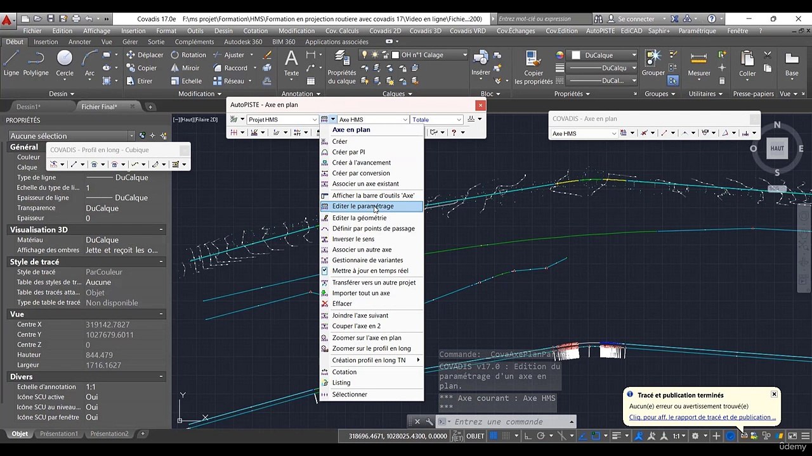Image resolution: width=812 pixels, height=456 pixels.
Task: Choose 'Editer la géométrie' from the menu
Action: (x=359, y=218)
